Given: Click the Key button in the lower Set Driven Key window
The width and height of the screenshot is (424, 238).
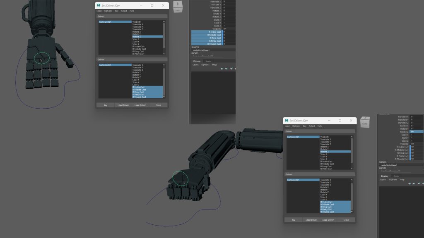Looking at the screenshot, I should (294, 220).
